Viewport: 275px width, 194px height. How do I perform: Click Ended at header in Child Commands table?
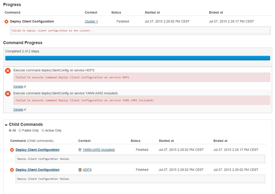pyautogui.click(x=220, y=141)
